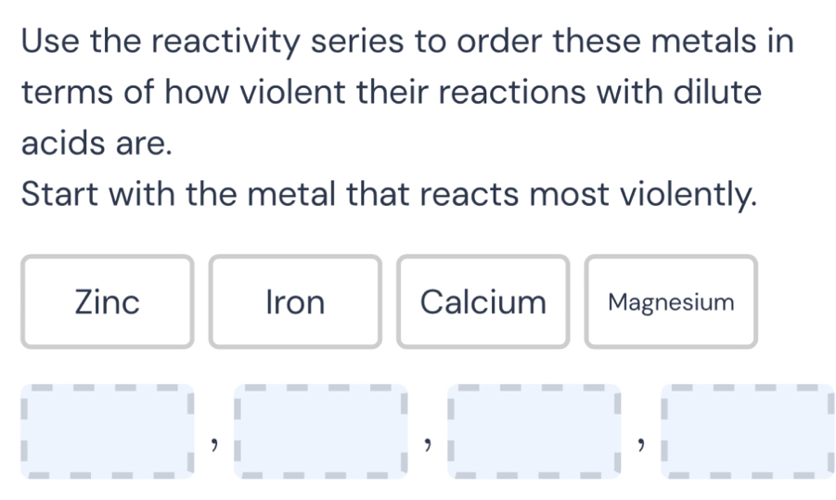Select the fourth empty dashed answer slot

(x=745, y=430)
